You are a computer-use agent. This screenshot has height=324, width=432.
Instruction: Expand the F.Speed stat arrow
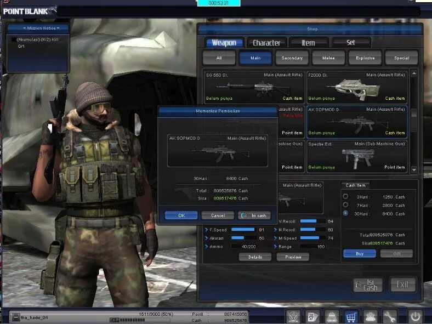tap(206, 230)
